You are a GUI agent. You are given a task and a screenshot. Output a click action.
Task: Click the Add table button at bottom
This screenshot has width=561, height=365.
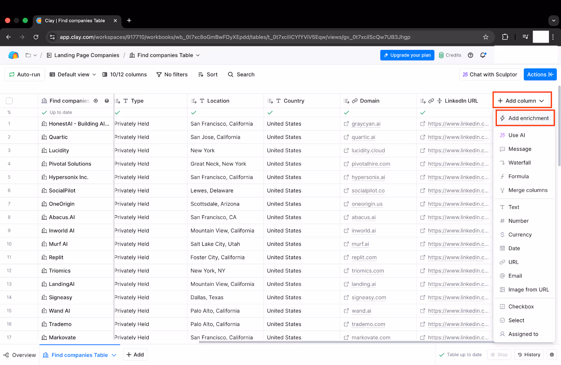click(x=135, y=354)
